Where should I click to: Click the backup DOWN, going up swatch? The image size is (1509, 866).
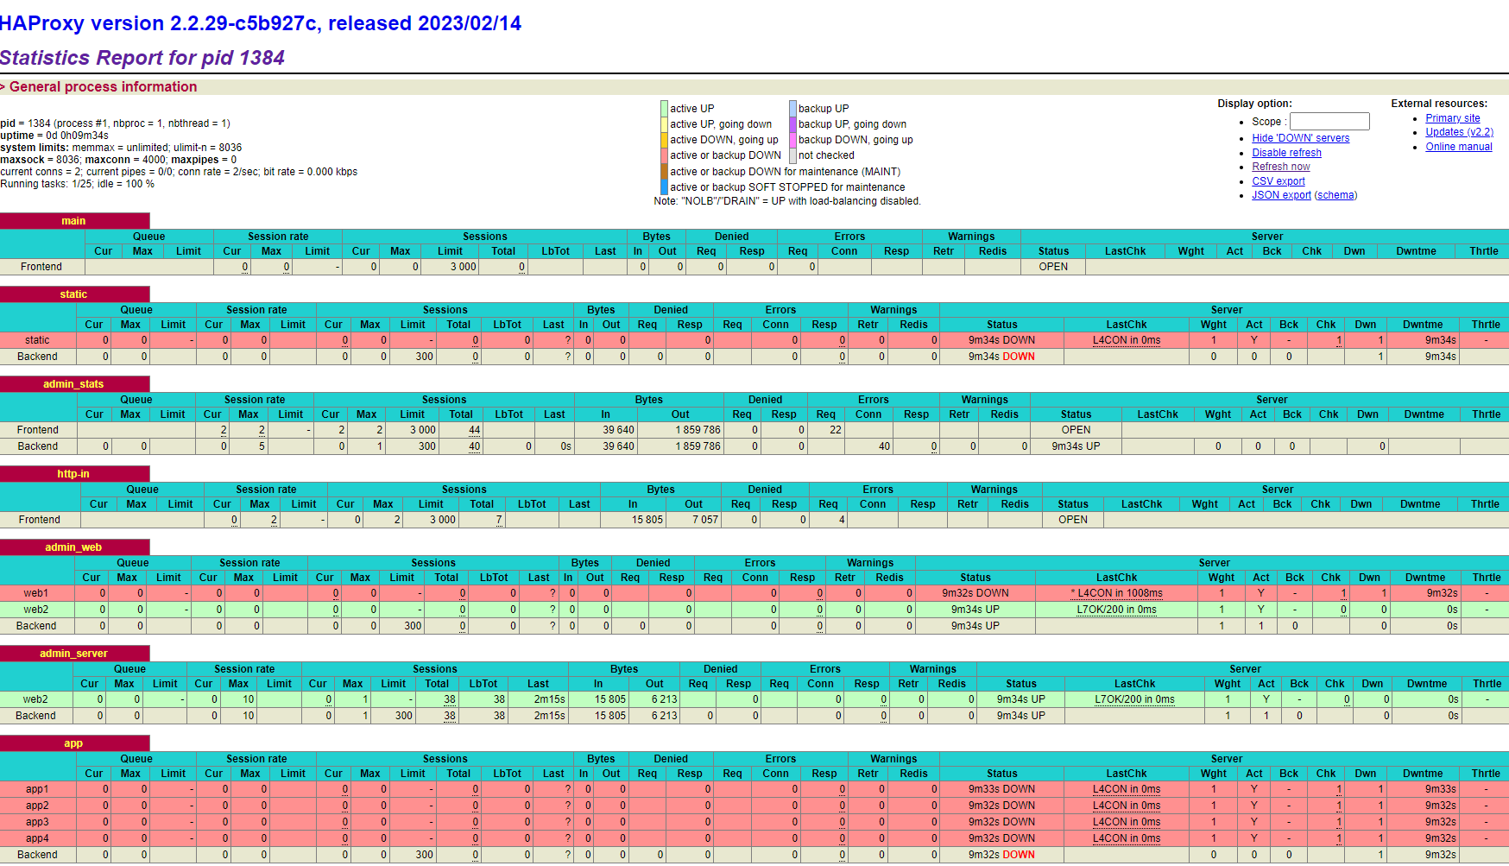[x=792, y=140]
